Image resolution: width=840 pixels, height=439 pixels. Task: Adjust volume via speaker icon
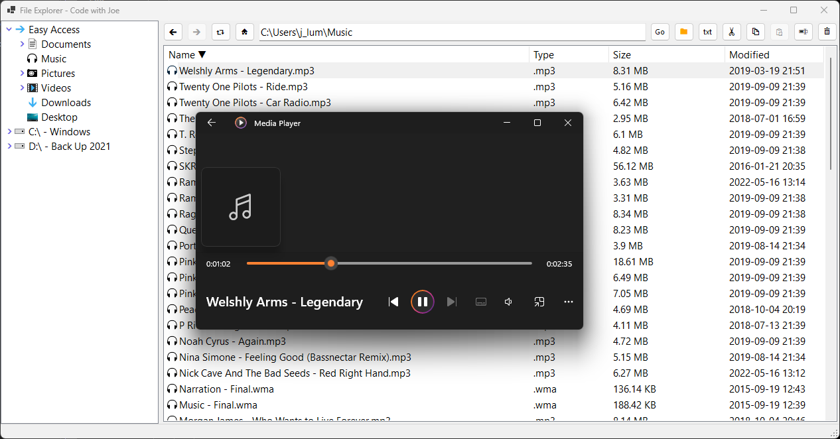(x=508, y=302)
